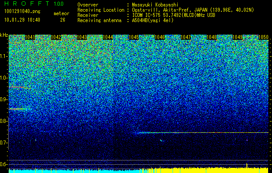Click the long horizontal signal line near 0.75 kHz
272x173 pixels.
pyautogui.click(x=202, y=133)
